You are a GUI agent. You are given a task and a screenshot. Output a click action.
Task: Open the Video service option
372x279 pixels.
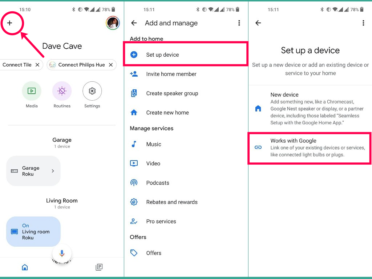point(186,163)
